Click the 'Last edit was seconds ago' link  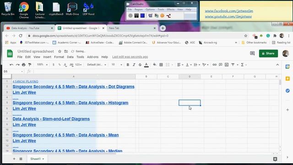point(130,57)
